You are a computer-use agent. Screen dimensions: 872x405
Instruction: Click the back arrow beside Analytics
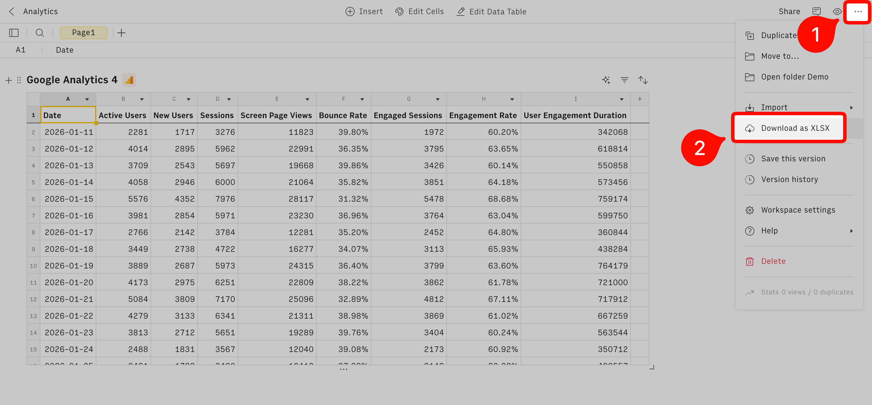[12, 12]
